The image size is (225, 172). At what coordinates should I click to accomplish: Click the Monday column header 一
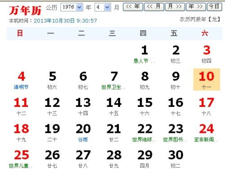click(50, 33)
